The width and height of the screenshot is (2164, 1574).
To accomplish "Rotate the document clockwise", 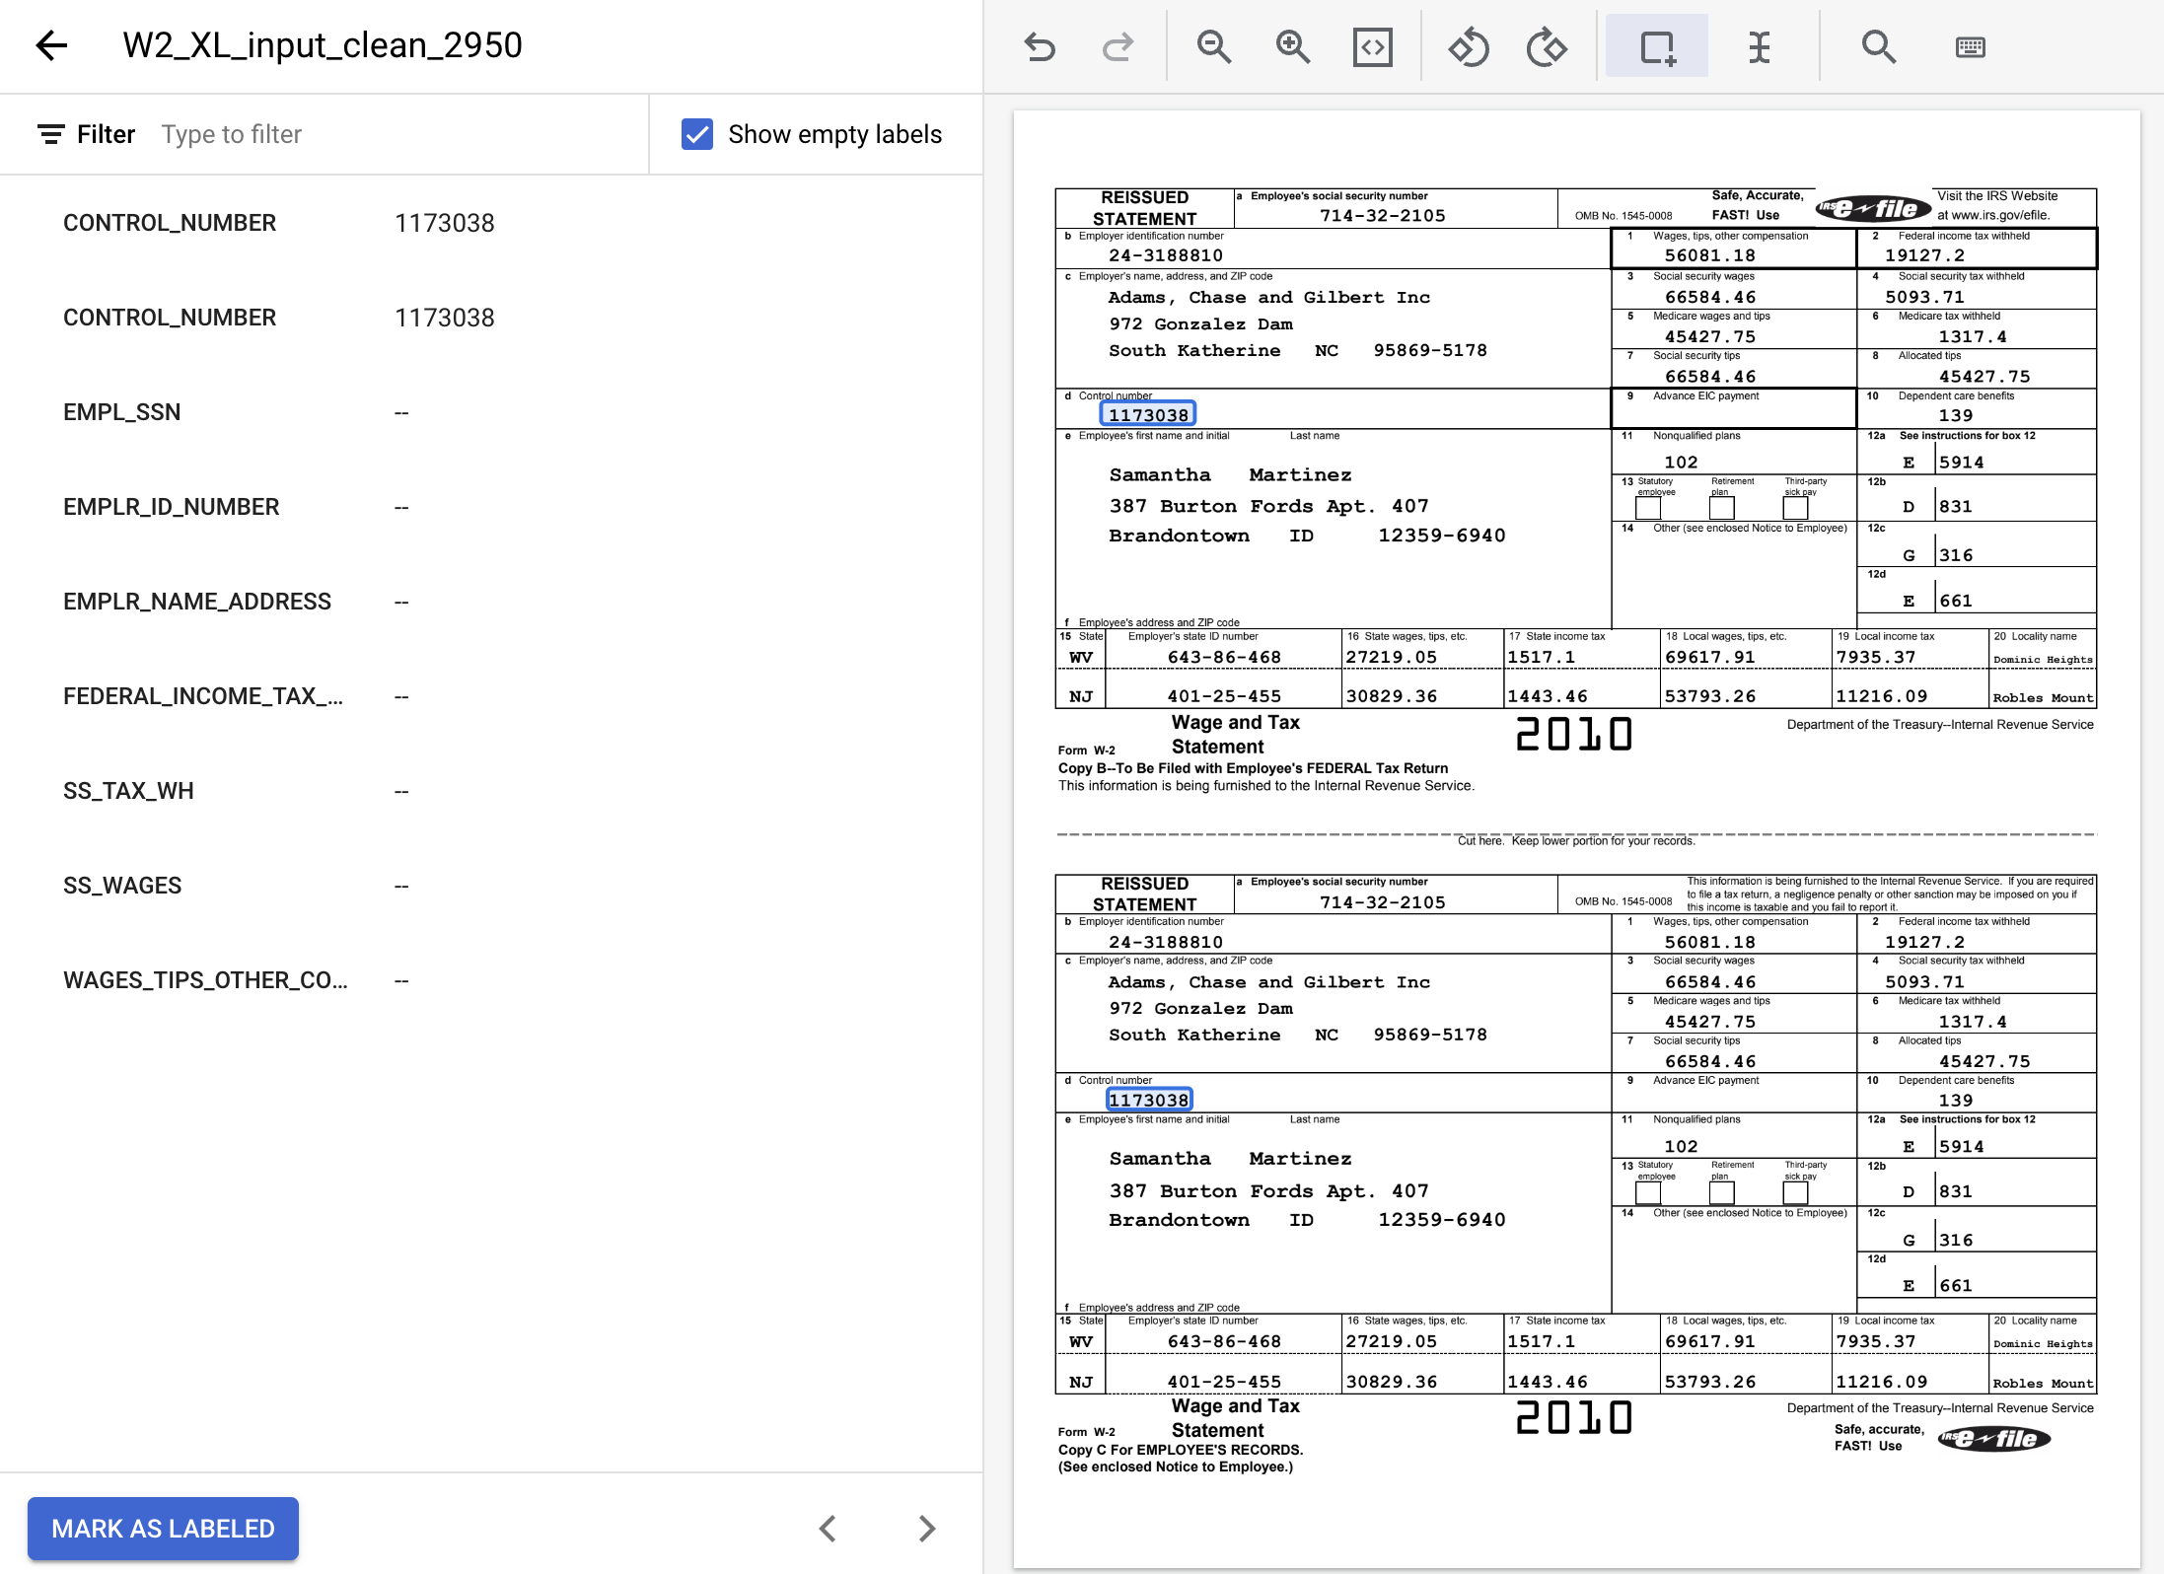I will pos(1546,45).
